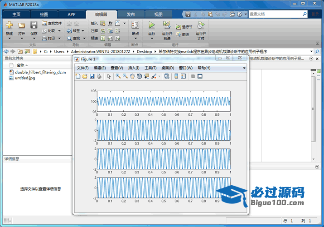324x227 pixels.
Task: Select the Zoom In tool in Figure 1
Action: 118,76
